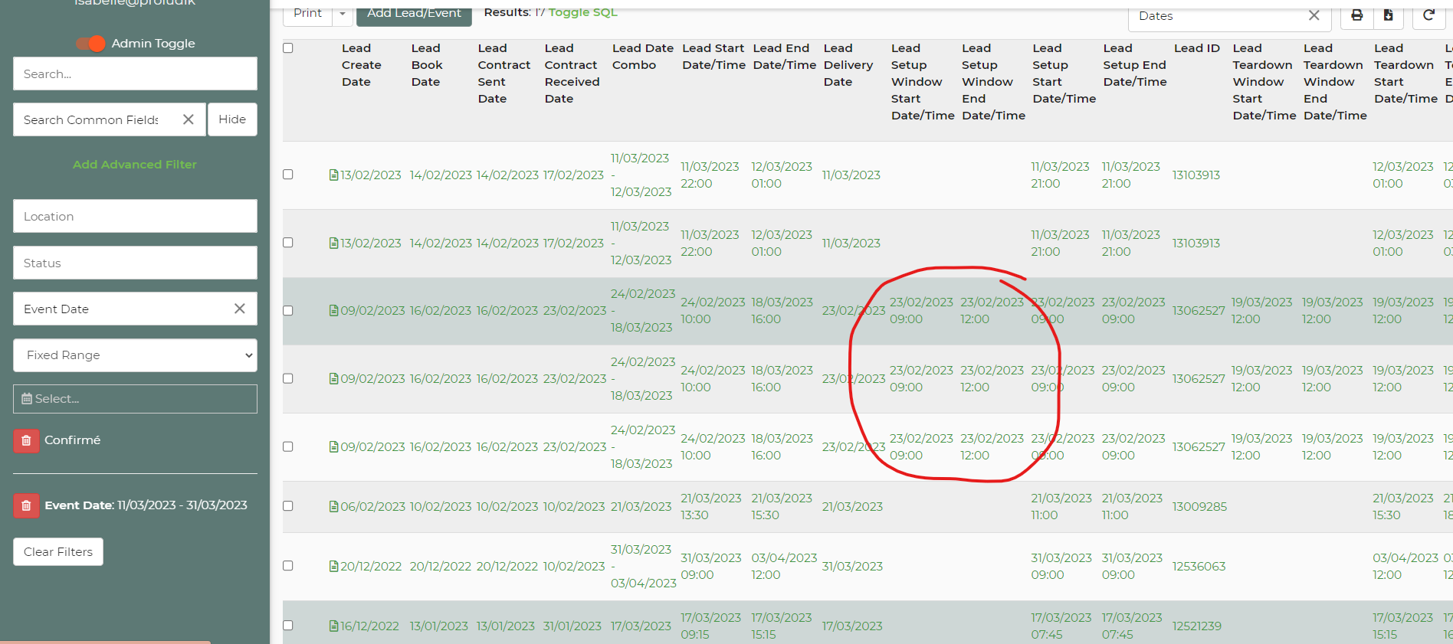
Task: Click the Add Lead/Event button
Action: (414, 14)
